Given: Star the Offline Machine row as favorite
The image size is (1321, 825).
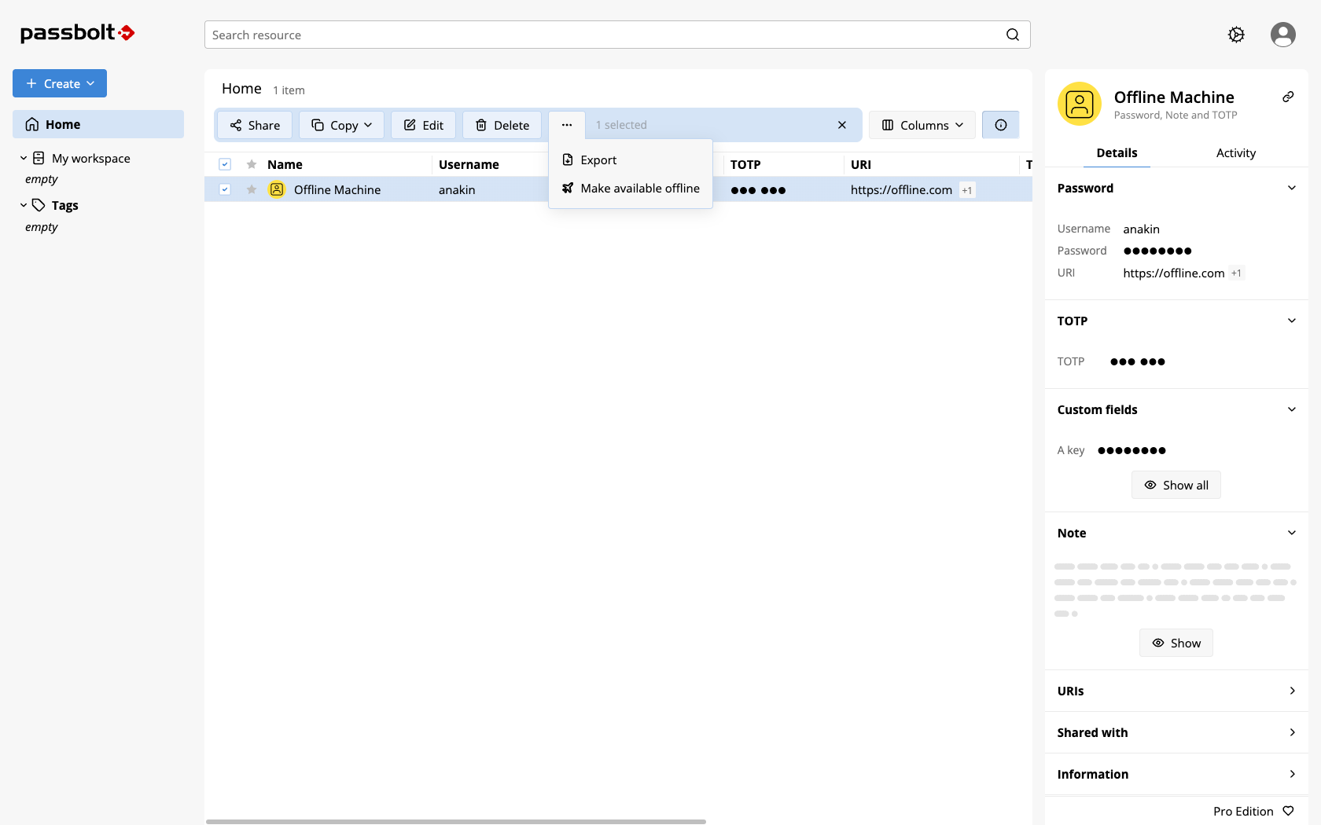Looking at the screenshot, I should 252,189.
